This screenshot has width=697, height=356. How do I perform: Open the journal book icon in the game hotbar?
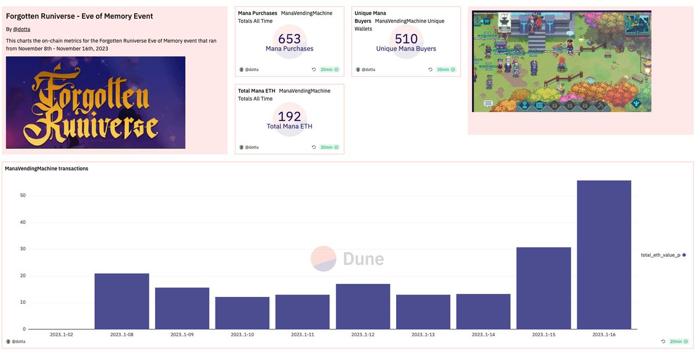coord(540,105)
